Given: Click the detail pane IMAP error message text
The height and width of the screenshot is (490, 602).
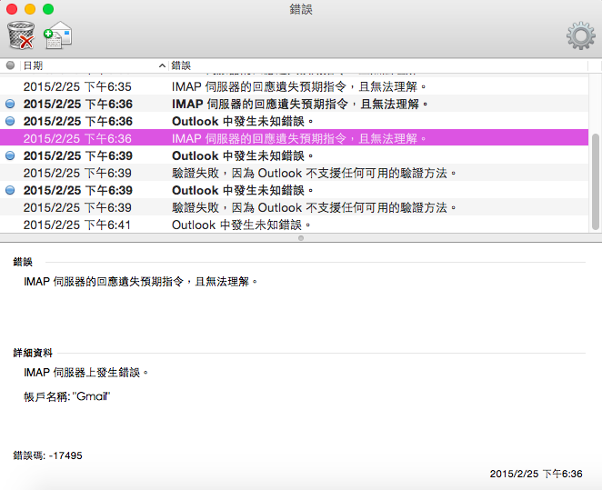Looking at the screenshot, I should (x=141, y=282).
